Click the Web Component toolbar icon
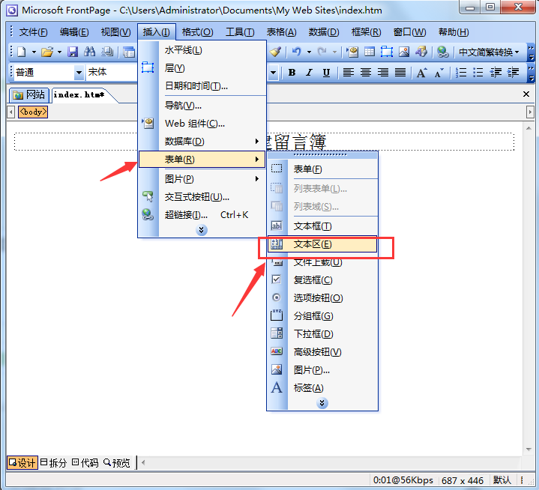This screenshot has width=539, height=490. [x=352, y=52]
